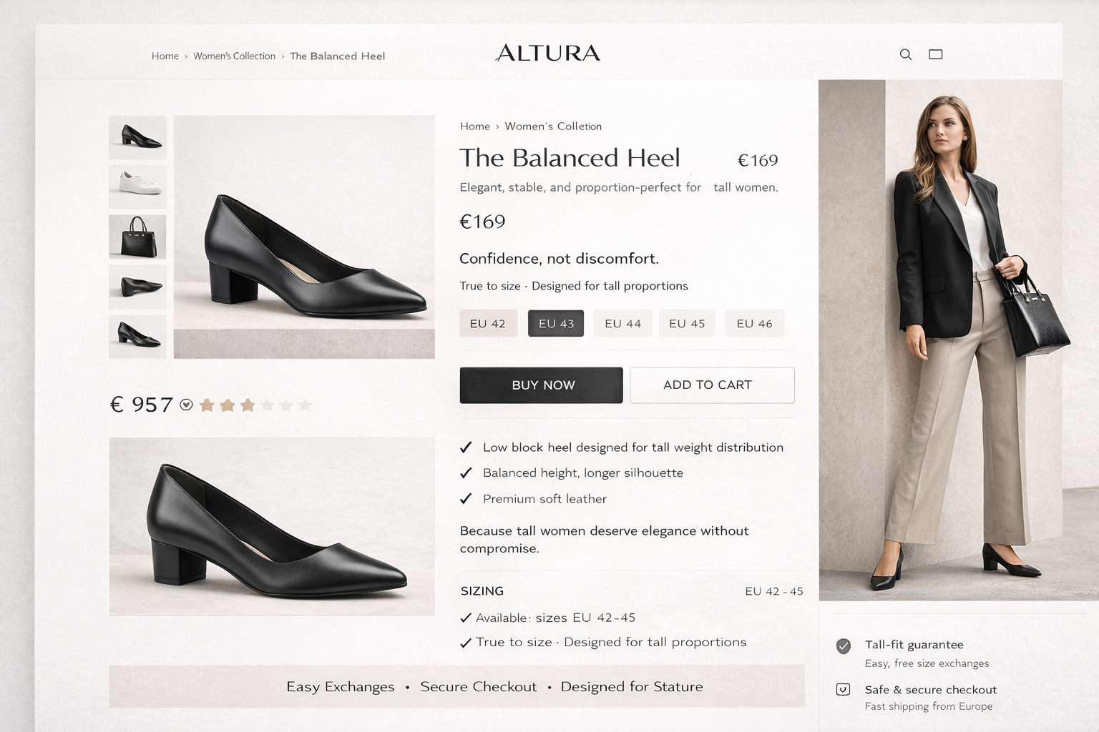Click the Safe & secure checkout shield icon
1099x732 pixels.
tap(843, 690)
